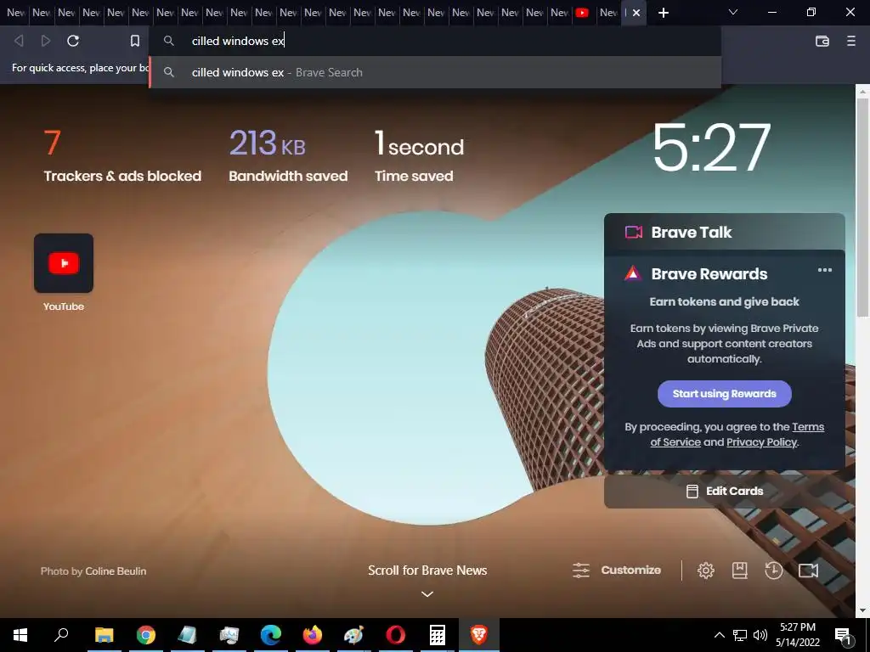The image size is (870, 652).
Task: Launch Google Chrome from the taskbar
Action: (146, 635)
